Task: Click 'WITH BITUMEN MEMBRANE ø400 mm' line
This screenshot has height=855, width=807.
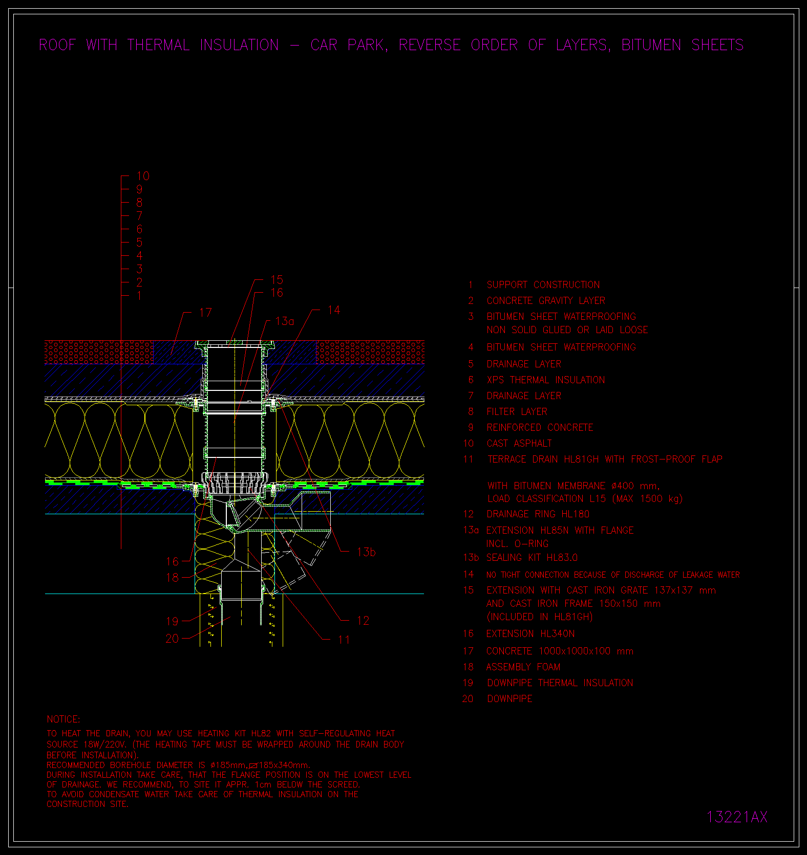Action: (x=574, y=486)
